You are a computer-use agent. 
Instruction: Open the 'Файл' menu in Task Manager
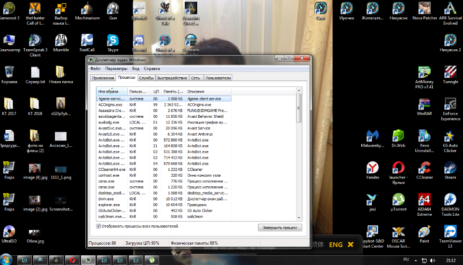pos(95,69)
